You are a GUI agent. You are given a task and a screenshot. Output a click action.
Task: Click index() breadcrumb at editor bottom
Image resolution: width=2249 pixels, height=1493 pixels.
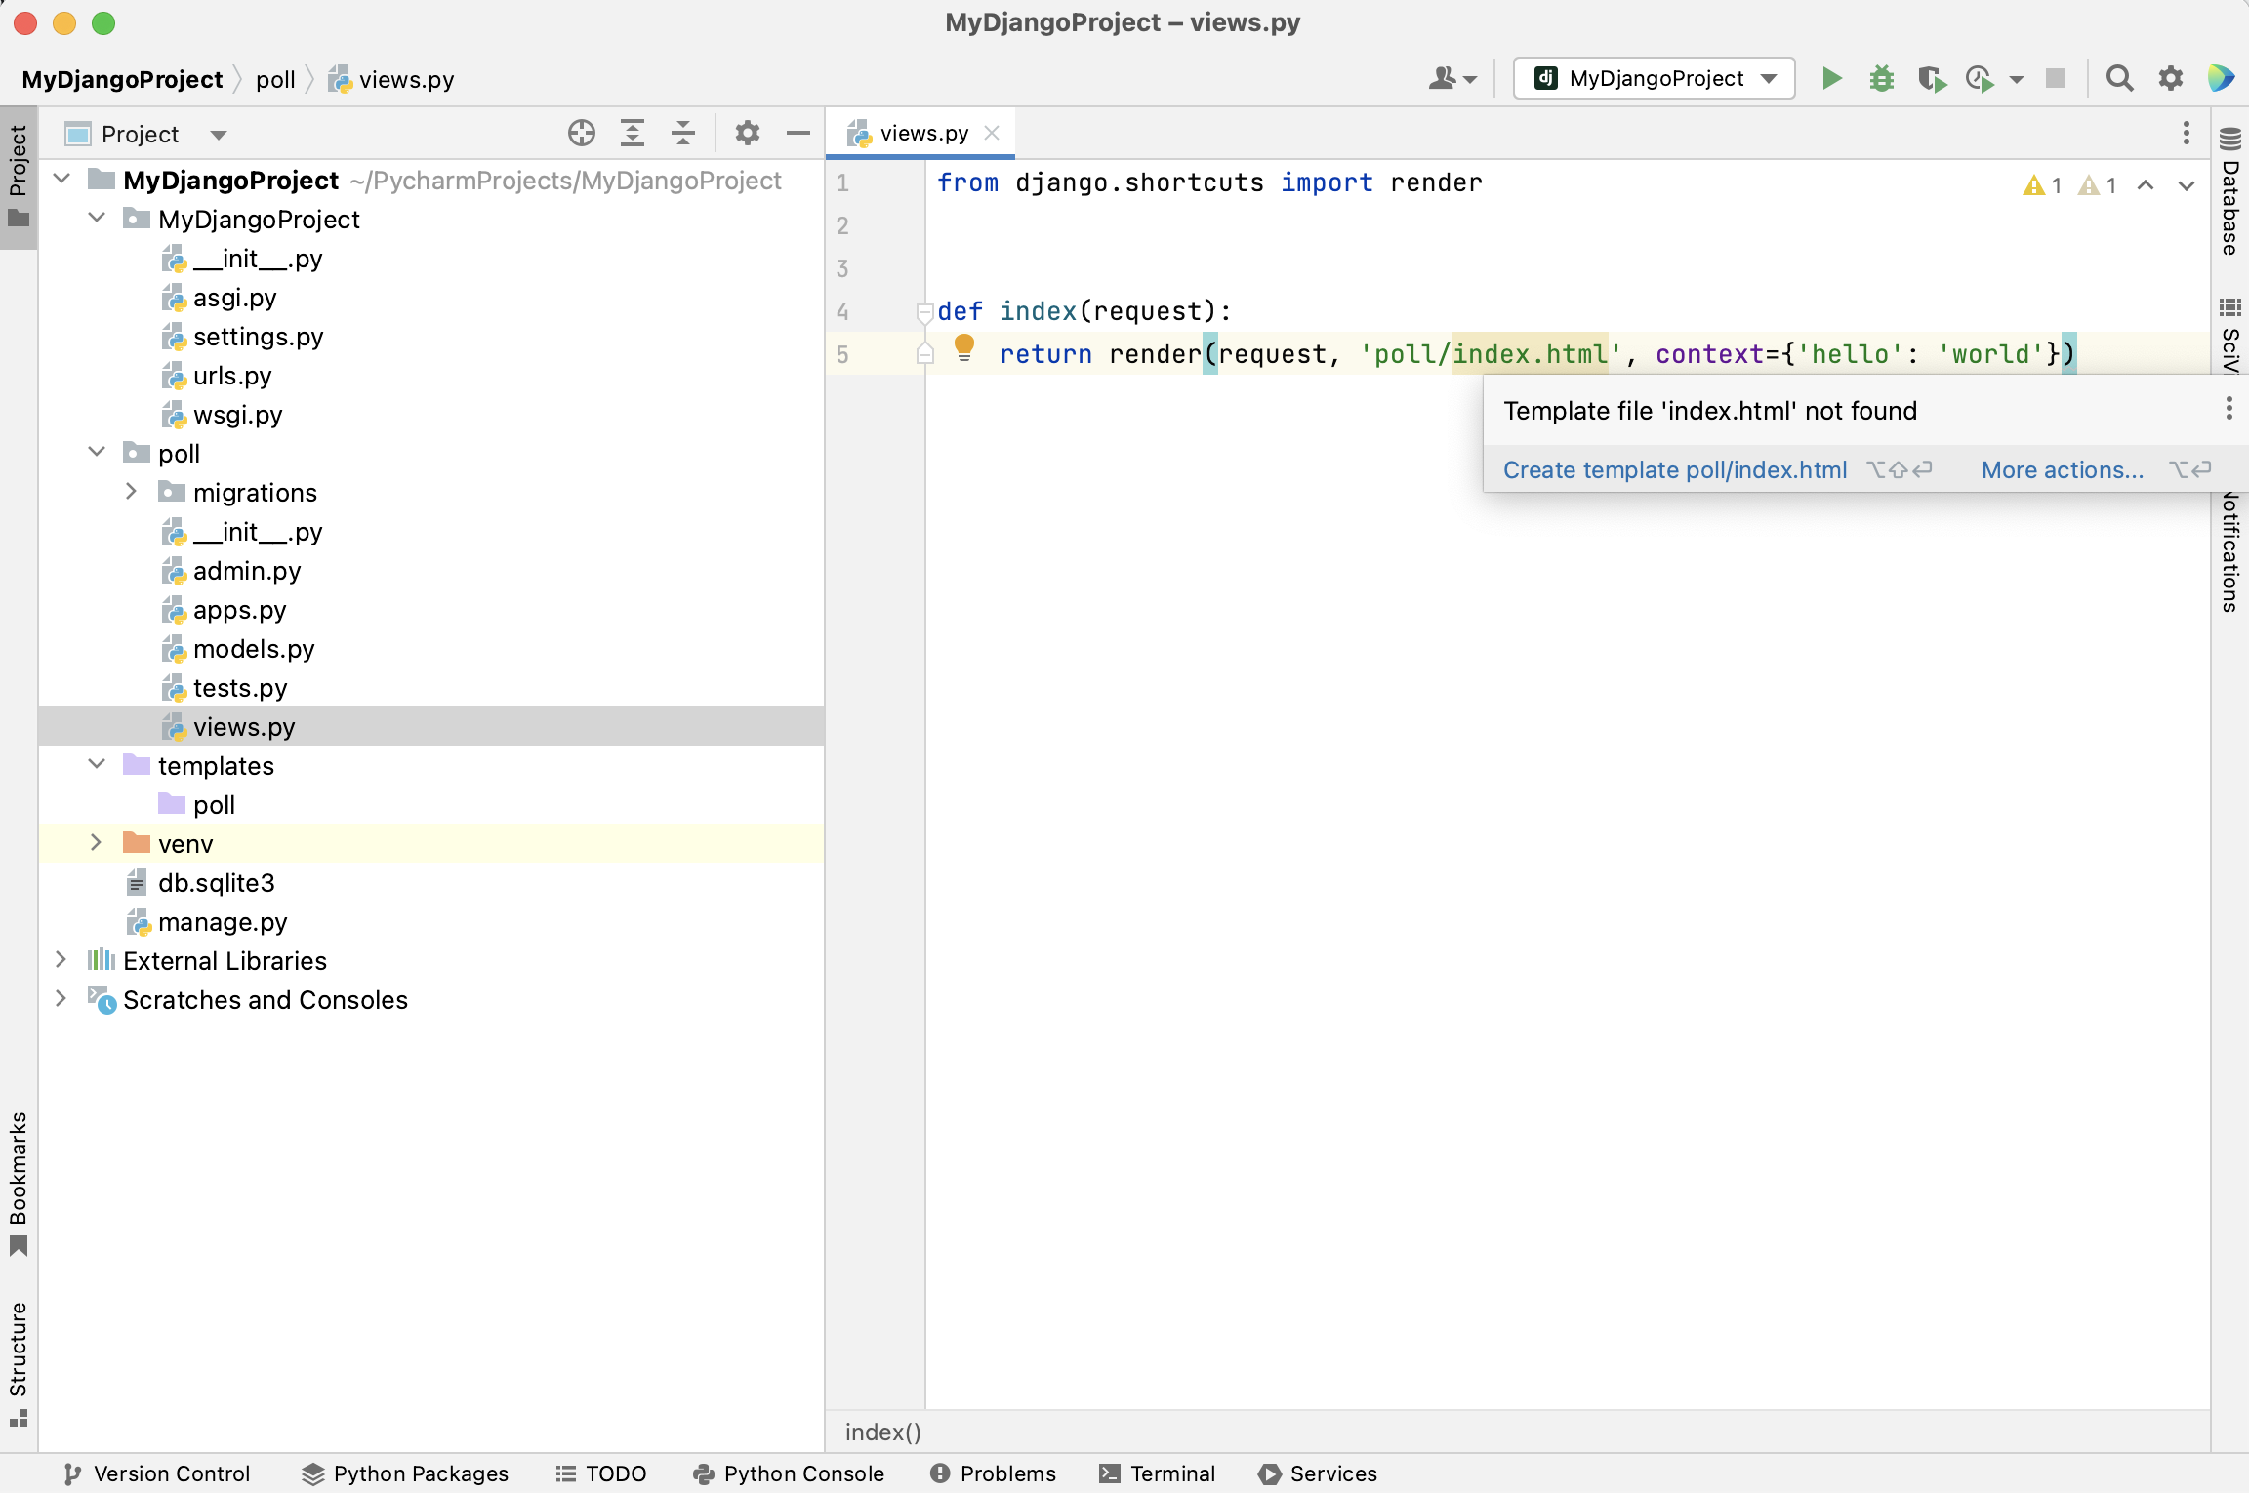coord(883,1432)
